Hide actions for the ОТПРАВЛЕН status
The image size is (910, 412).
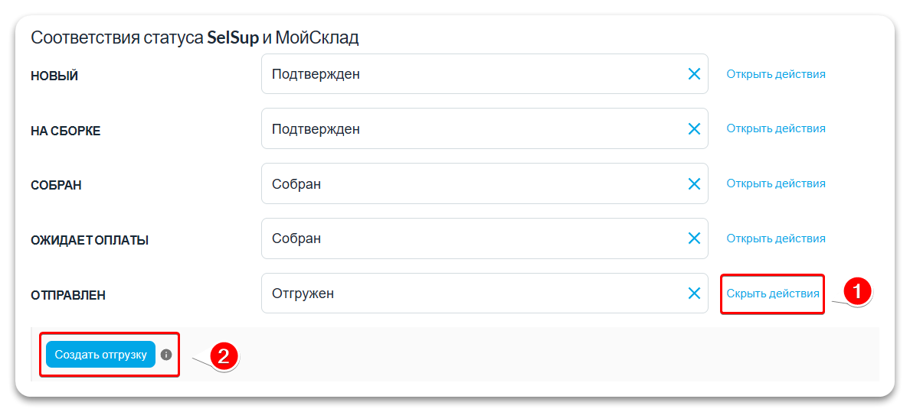[773, 294]
